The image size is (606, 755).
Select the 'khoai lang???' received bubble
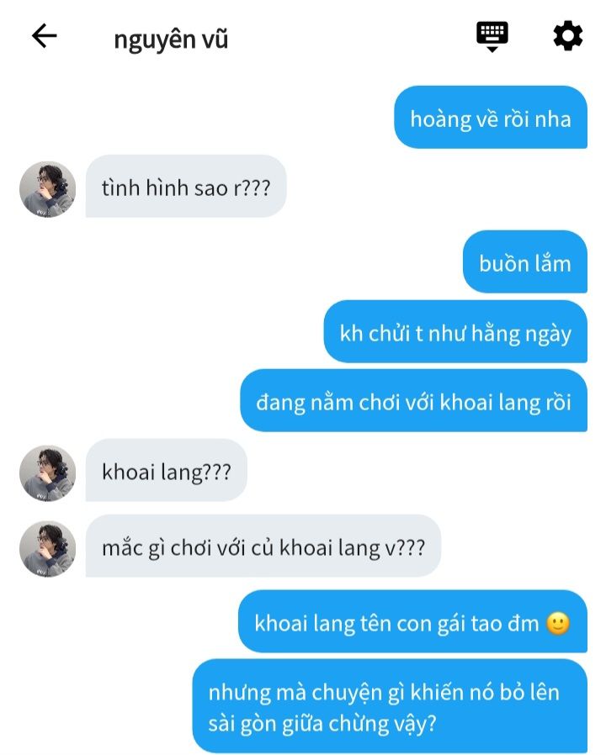pos(167,470)
